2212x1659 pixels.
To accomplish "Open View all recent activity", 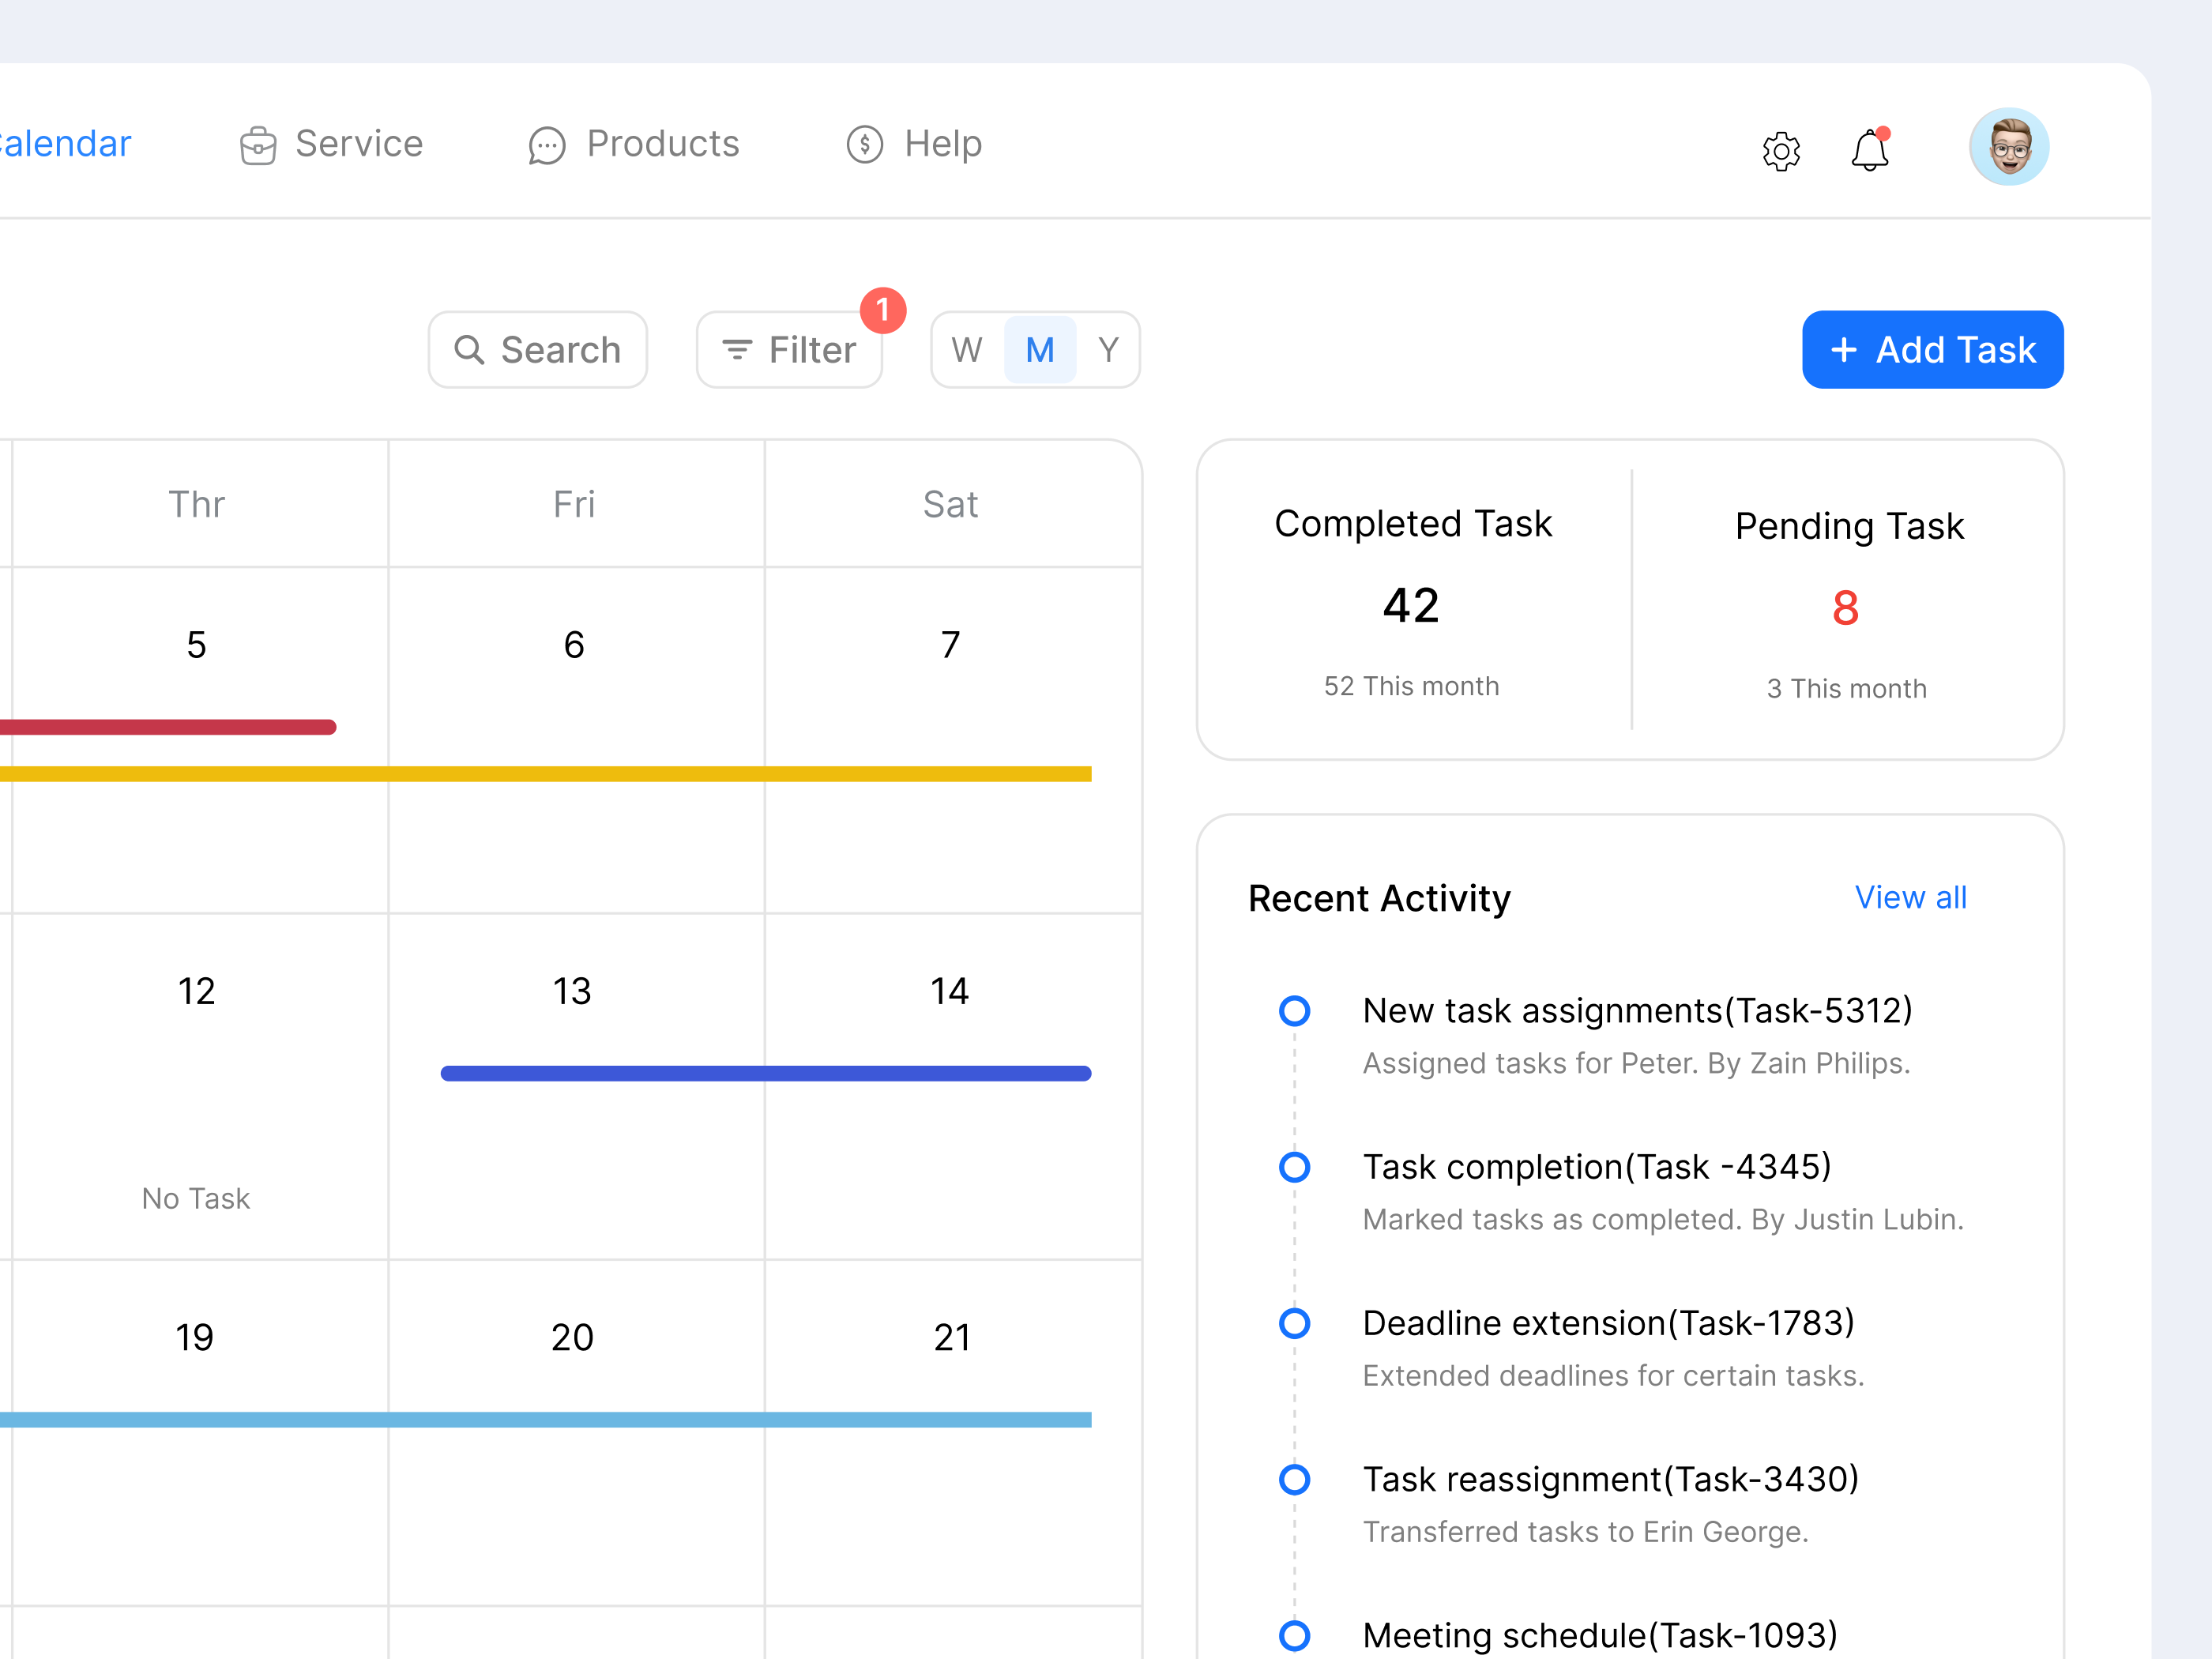I will (1911, 897).
